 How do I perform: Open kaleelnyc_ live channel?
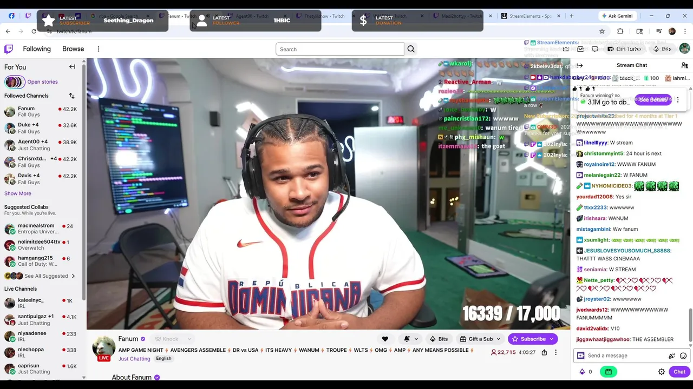(41, 303)
